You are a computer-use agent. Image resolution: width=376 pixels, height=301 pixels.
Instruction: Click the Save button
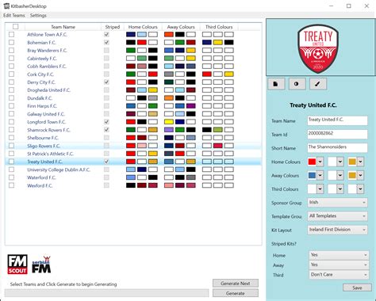click(357, 288)
